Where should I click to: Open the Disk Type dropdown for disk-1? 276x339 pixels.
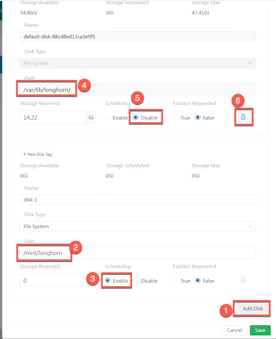(x=138, y=226)
